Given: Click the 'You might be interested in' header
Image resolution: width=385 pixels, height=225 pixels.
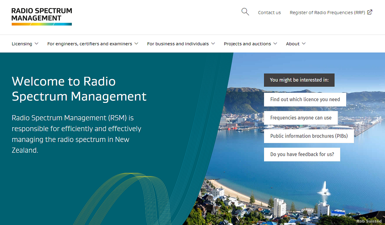Looking at the screenshot, I should 299,80.
